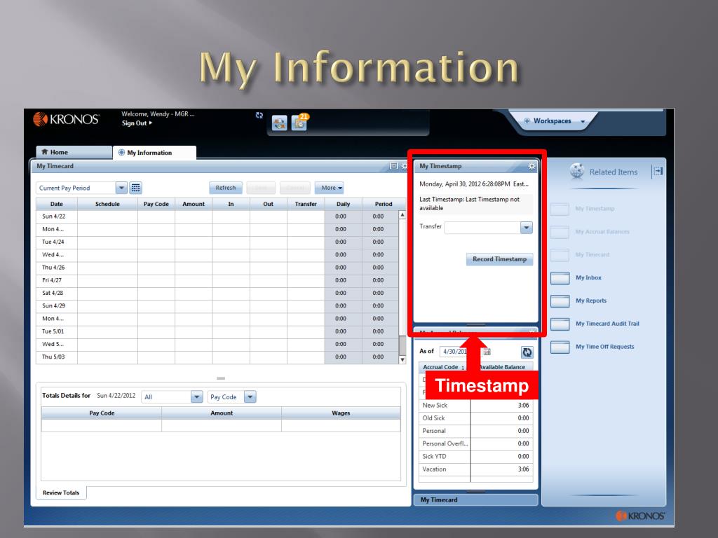Click the refresh arrows icon in the top header
Image resolution: width=718 pixels, height=538 pixels.
click(259, 116)
